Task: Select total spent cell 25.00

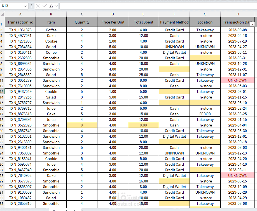Action: (x=143, y=75)
